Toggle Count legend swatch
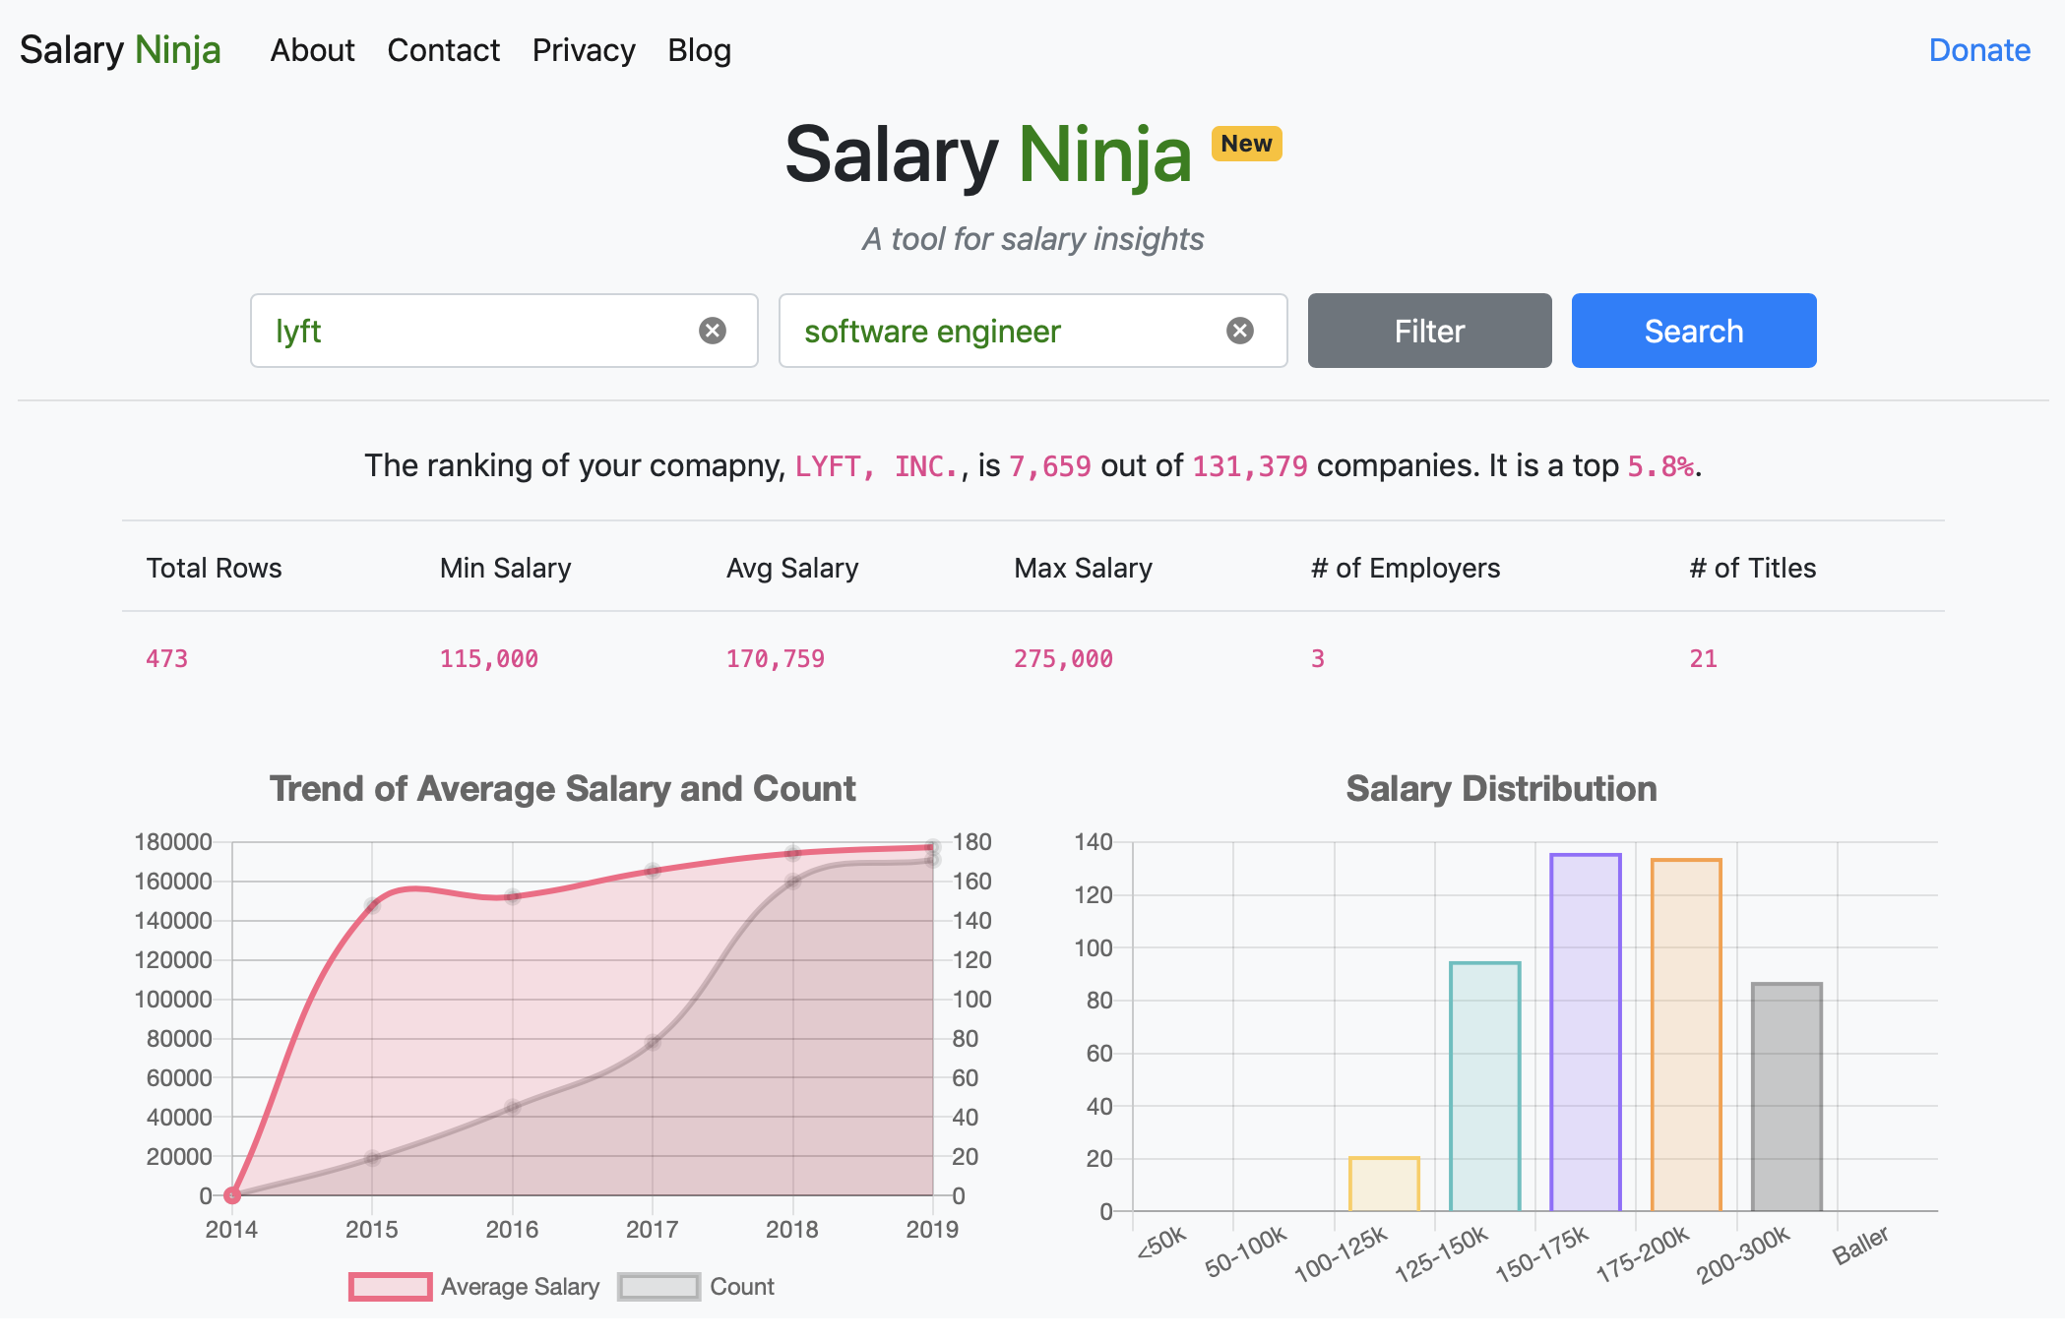Image resolution: width=2065 pixels, height=1340 pixels. [658, 1287]
